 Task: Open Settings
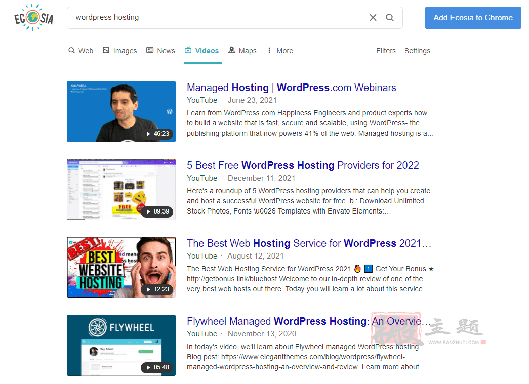coord(417,51)
